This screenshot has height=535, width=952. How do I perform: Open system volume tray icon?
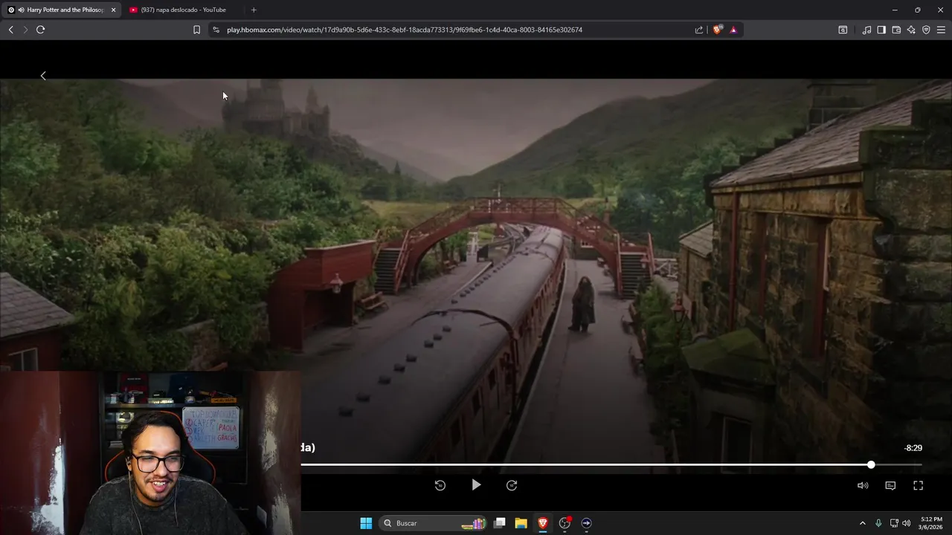click(906, 523)
